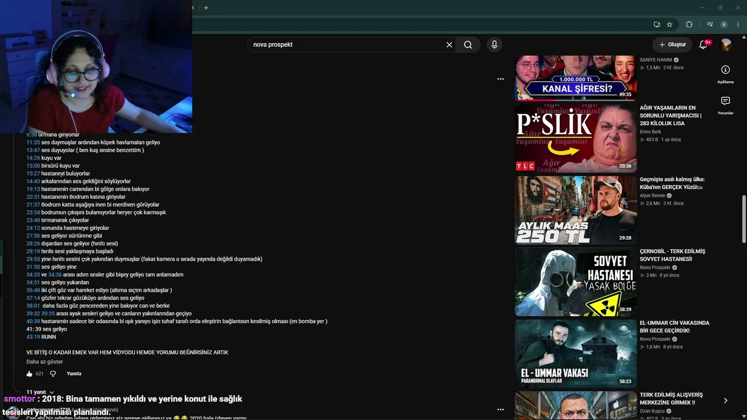Expand the 11 yanıt replies
Viewport: 747px width, 420px height.
(x=40, y=392)
